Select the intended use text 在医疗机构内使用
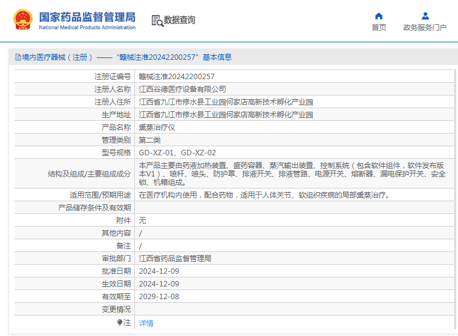Image resolution: width=458 pixels, height=336 pixels. (x=264, y=195)
